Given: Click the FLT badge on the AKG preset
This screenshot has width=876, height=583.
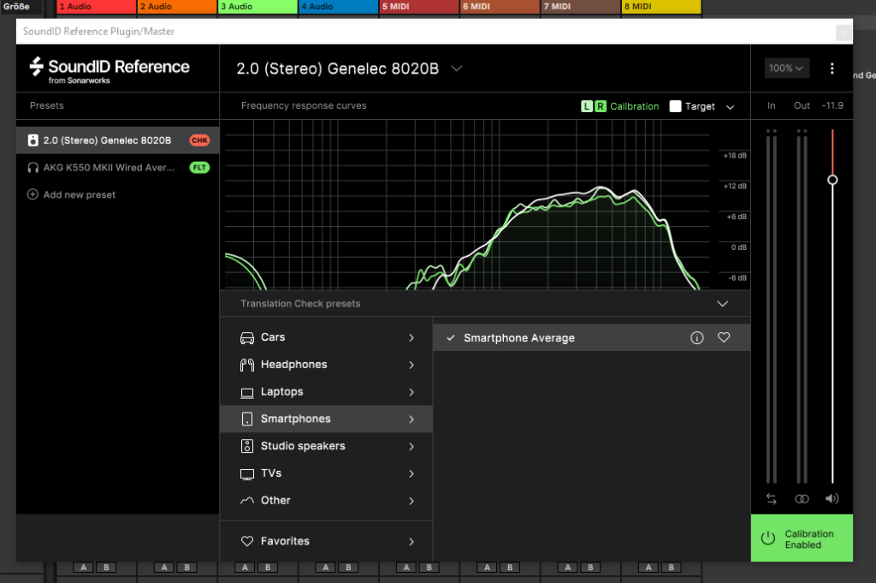Looking at the screenshot, I should 199,168.
